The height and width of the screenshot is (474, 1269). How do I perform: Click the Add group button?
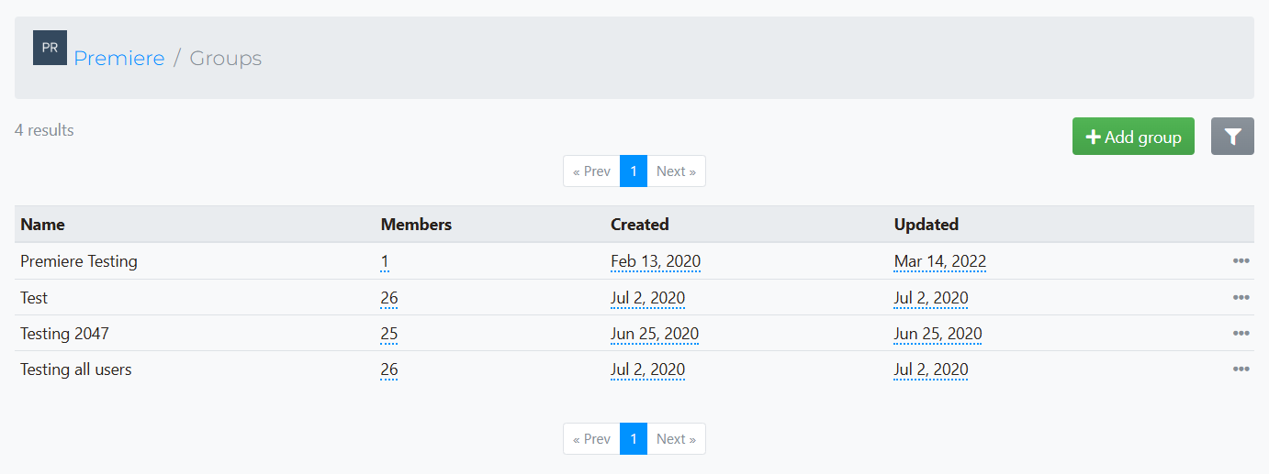tap(1133, 137)
